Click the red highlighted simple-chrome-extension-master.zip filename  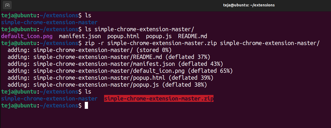point(159,99)
